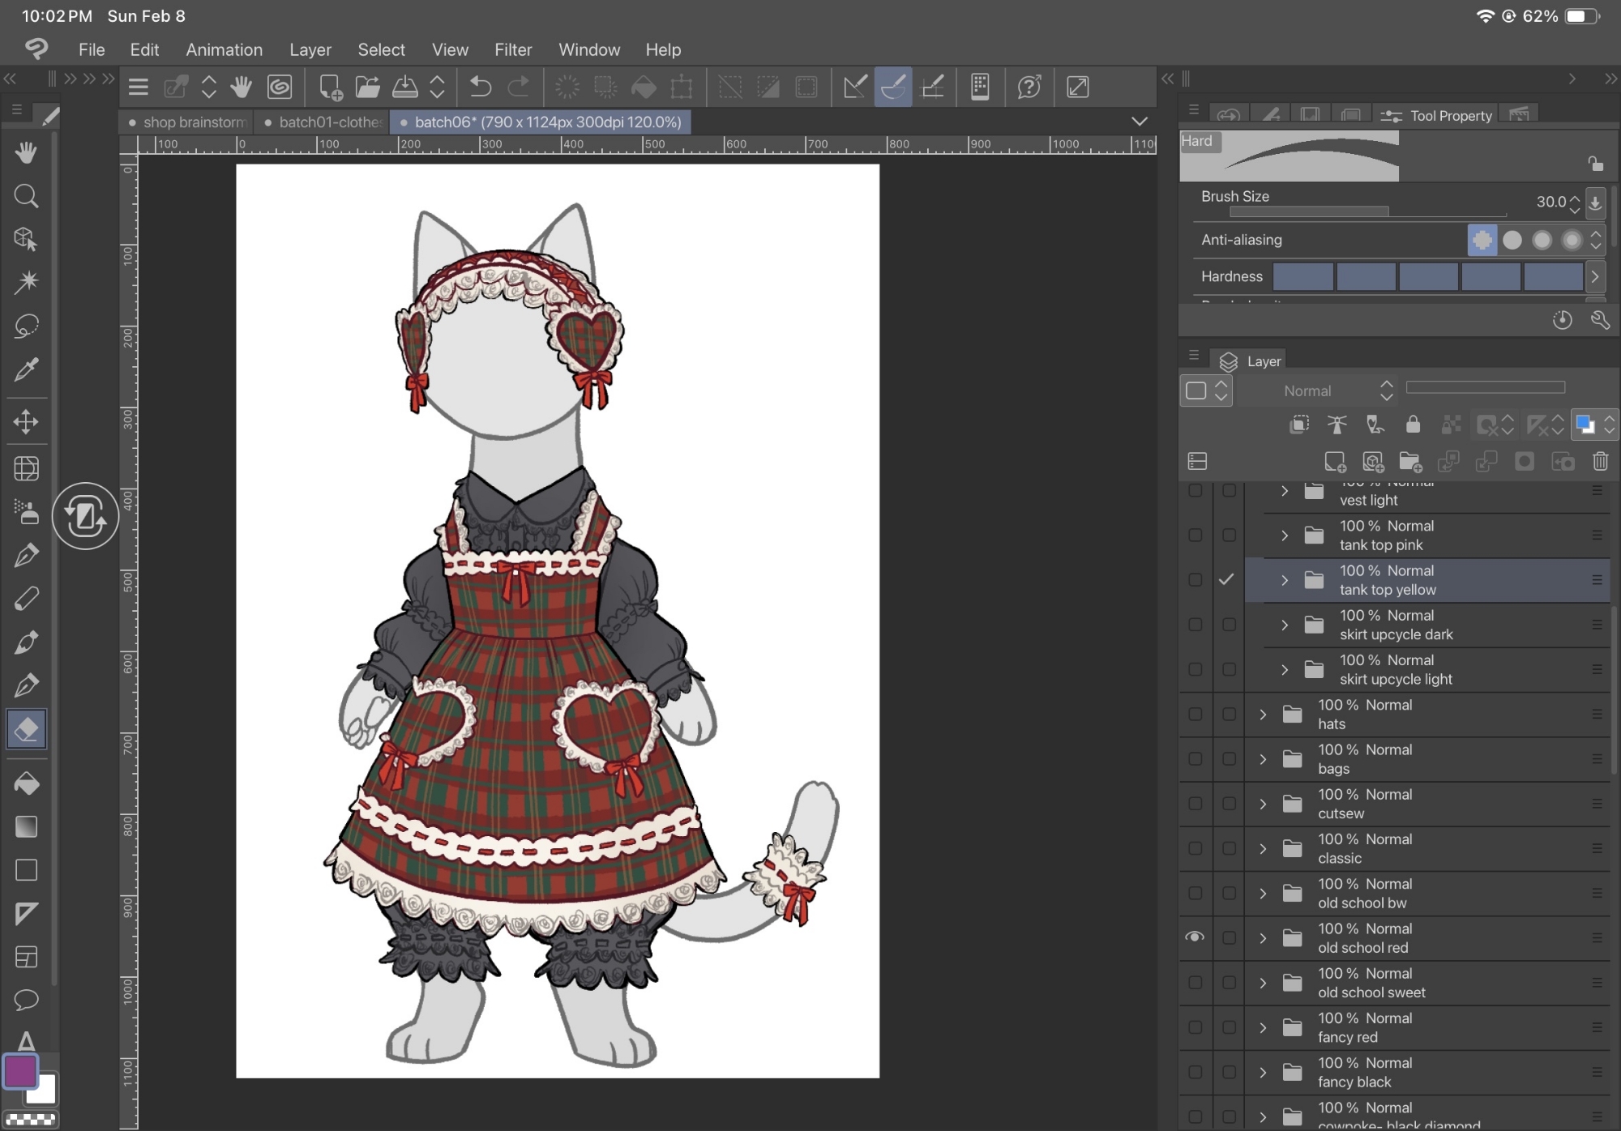Hide the old school red layer
Viewport: 1621px width, 1131px height.
[1195, 937]
